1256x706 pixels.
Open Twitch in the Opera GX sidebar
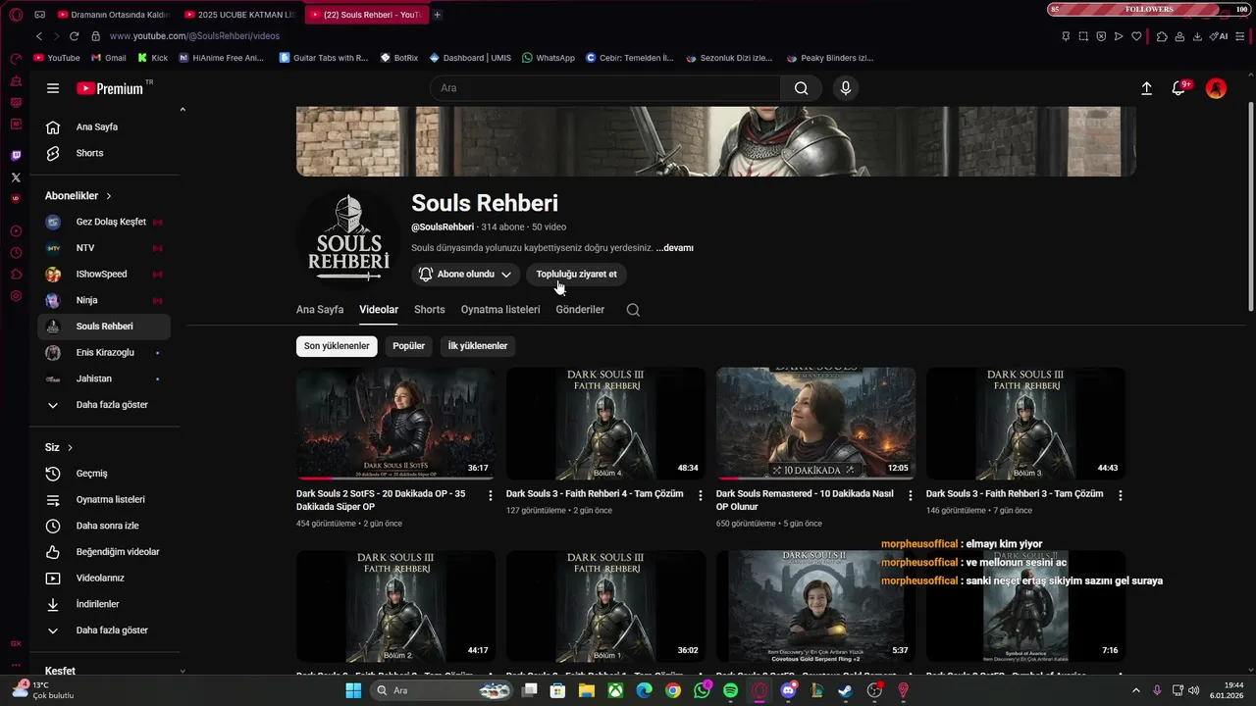coord(16,156)
